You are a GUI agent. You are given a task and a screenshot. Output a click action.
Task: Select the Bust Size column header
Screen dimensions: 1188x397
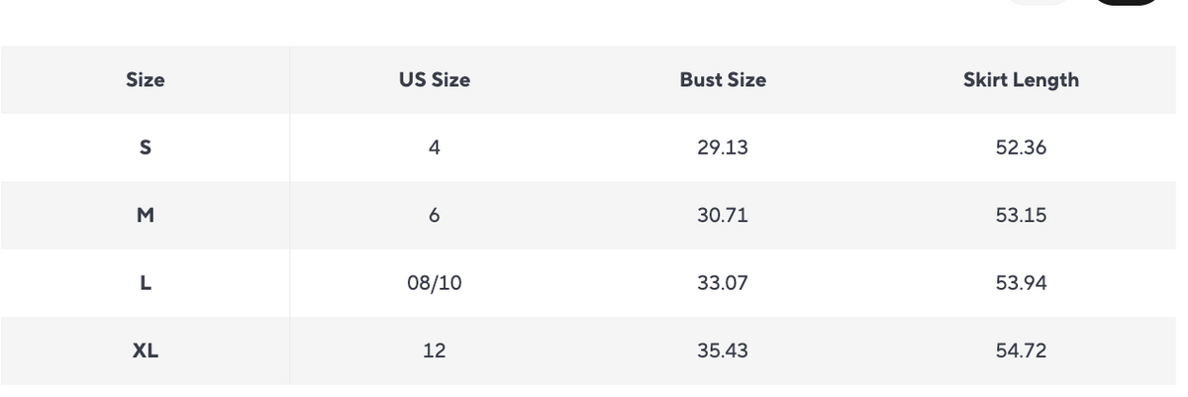pyautogui.click(x=723, y=80)
